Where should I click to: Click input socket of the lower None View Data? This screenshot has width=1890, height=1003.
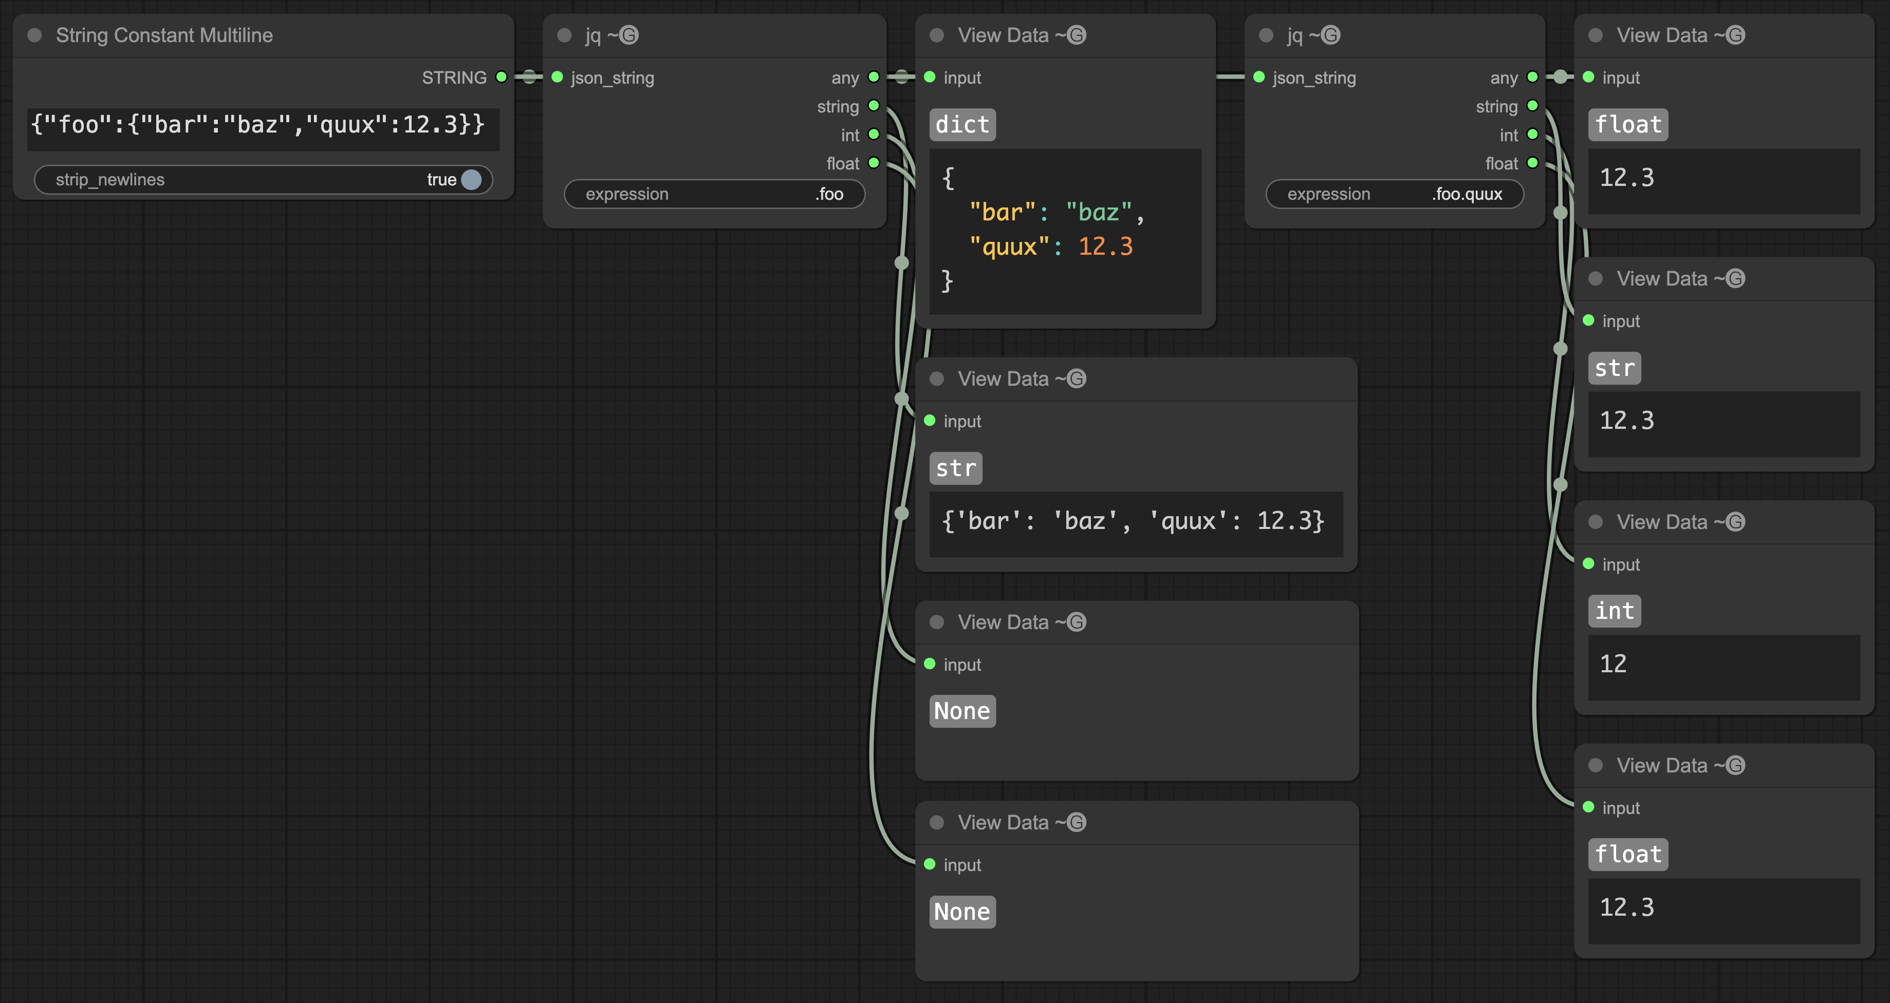click(930, 864)
